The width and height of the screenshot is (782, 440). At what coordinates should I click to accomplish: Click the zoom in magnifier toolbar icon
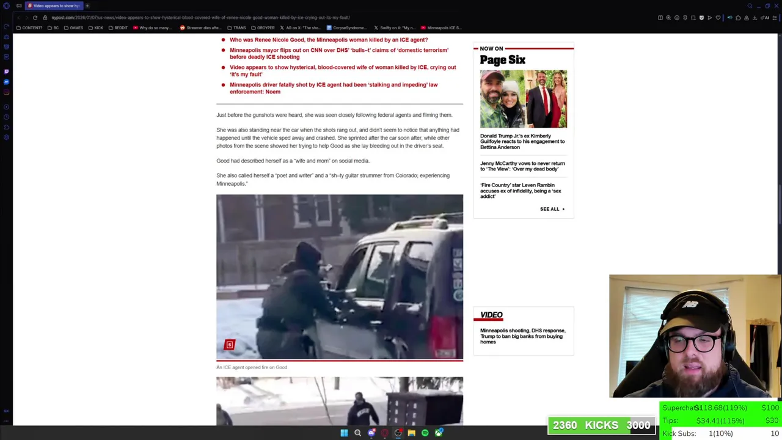(x=668, y=18)
